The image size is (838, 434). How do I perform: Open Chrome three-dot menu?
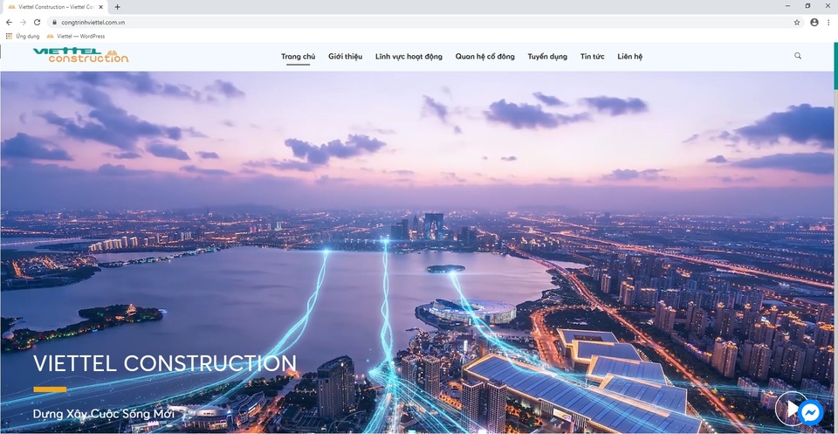click(829, 23)
